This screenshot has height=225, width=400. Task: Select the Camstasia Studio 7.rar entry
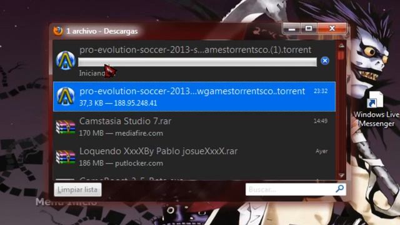(194, 127)
